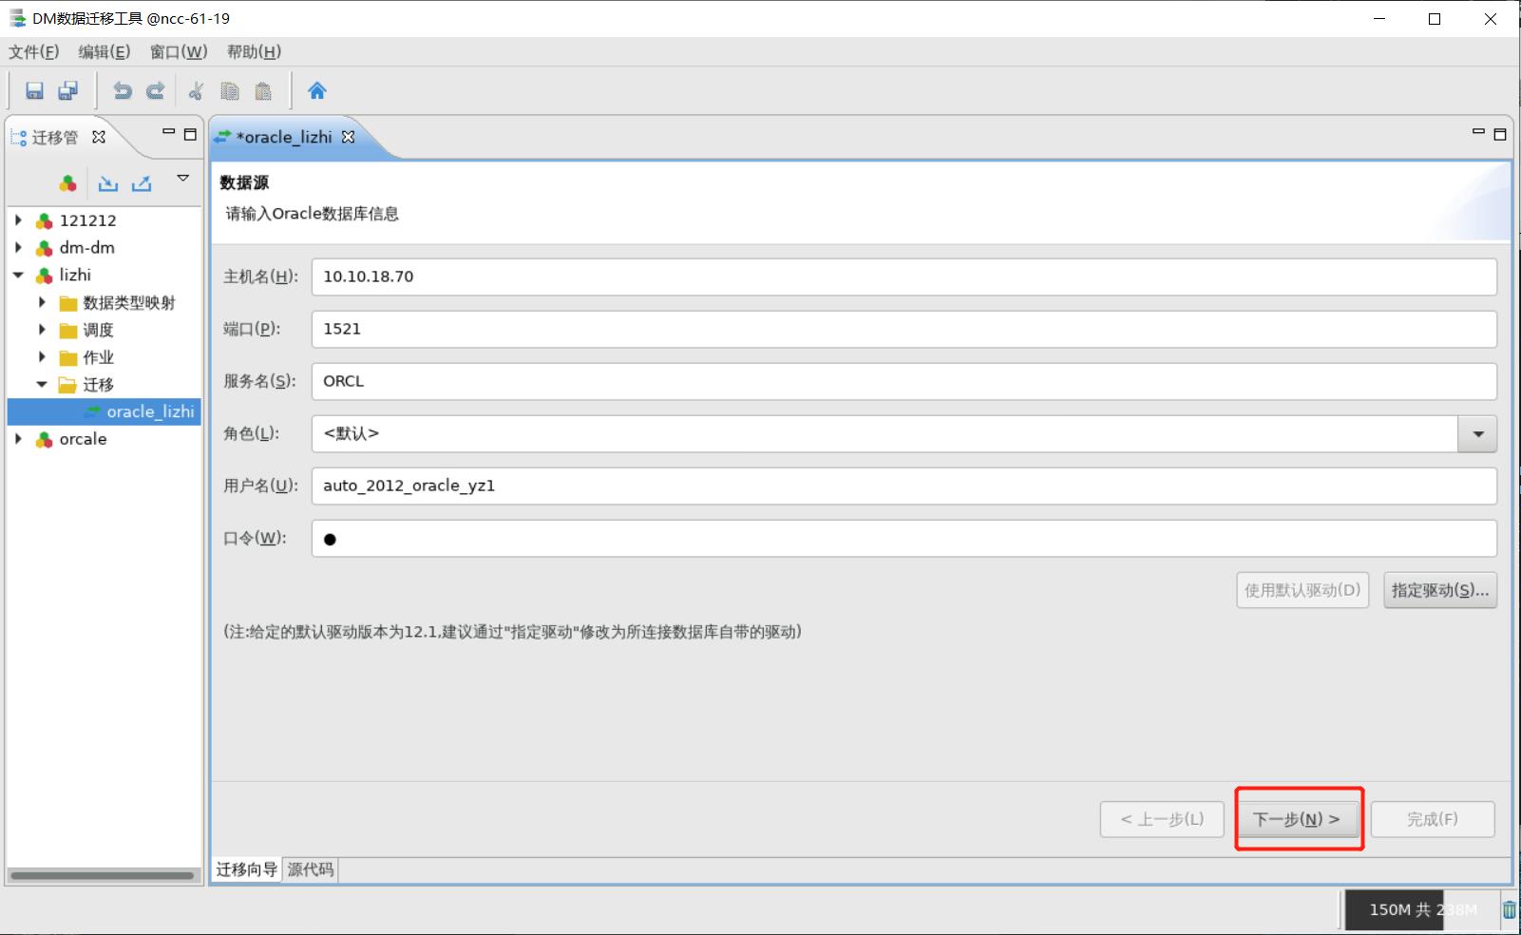Click the 150M memory usage indicator
Screen dimensions: 1521x935
click(1421, 909)
